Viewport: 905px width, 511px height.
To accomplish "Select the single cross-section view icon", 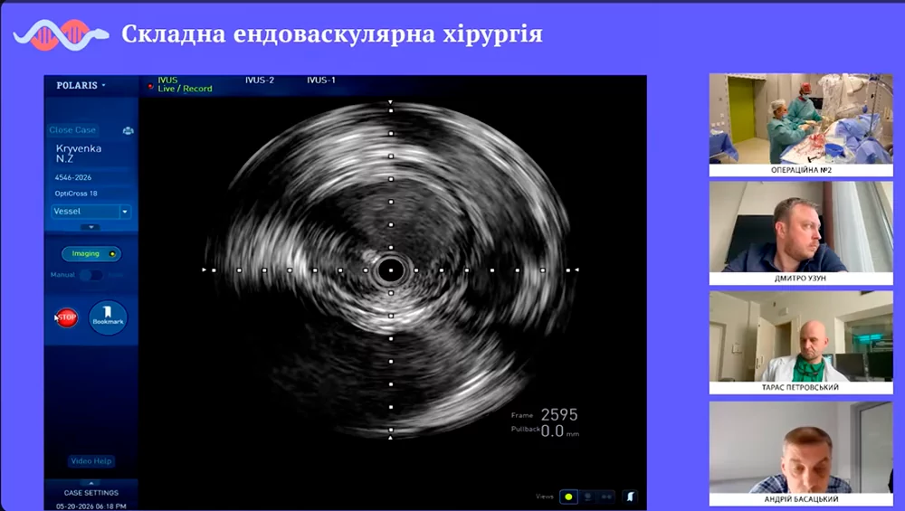I will tap(568, 497).
